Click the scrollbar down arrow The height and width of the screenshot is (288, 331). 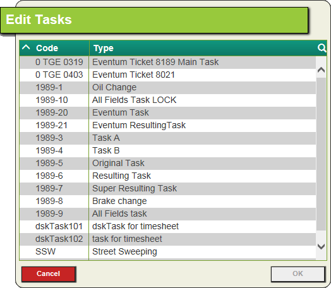(x=321, y=246)
